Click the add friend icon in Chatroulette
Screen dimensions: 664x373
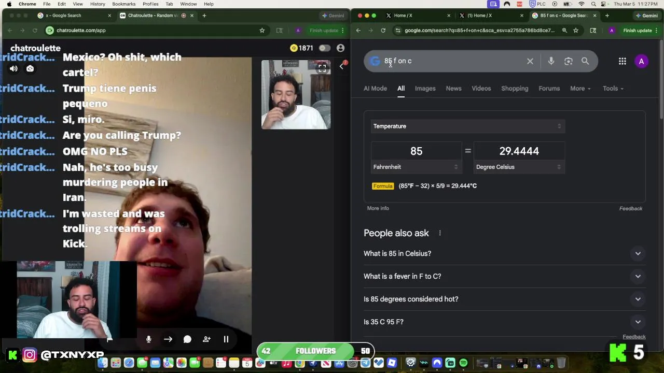click(x=206, y=339)
